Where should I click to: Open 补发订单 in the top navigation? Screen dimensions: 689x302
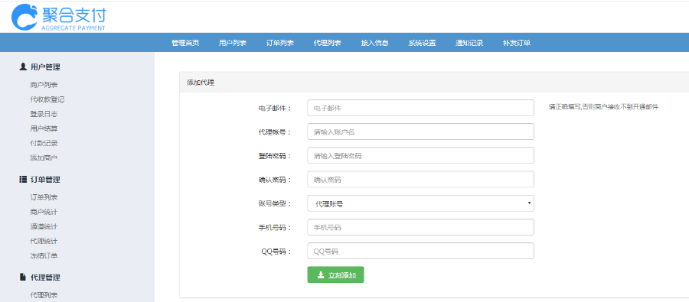(517, 43)
